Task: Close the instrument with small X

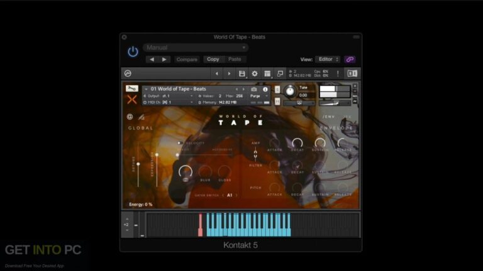Action: coord(355,86)
